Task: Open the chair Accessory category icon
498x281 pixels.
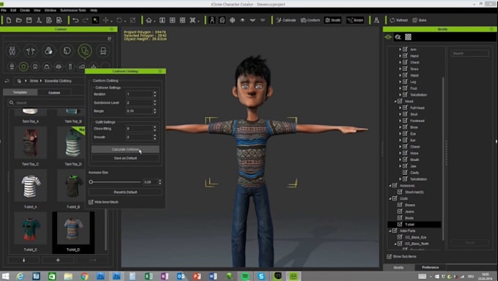Action: point(103,50)
